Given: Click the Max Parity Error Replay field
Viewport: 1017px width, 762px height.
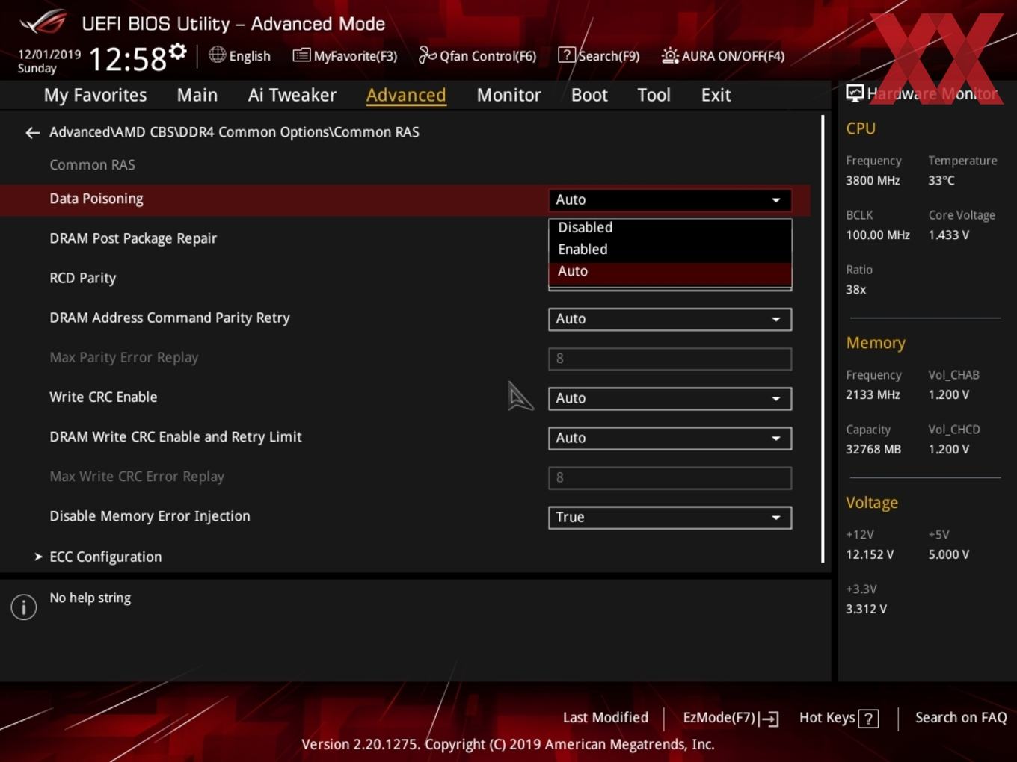Looking at the screenshot, I should click(x=670, y=359).
